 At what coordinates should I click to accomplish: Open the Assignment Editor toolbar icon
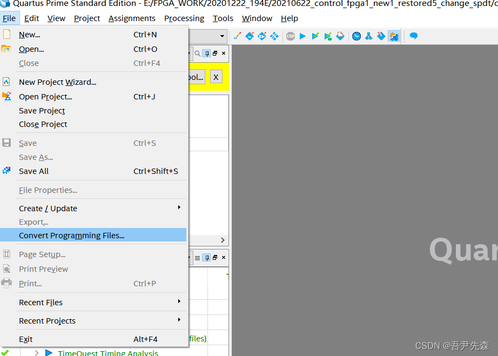(x=250, y=36)
